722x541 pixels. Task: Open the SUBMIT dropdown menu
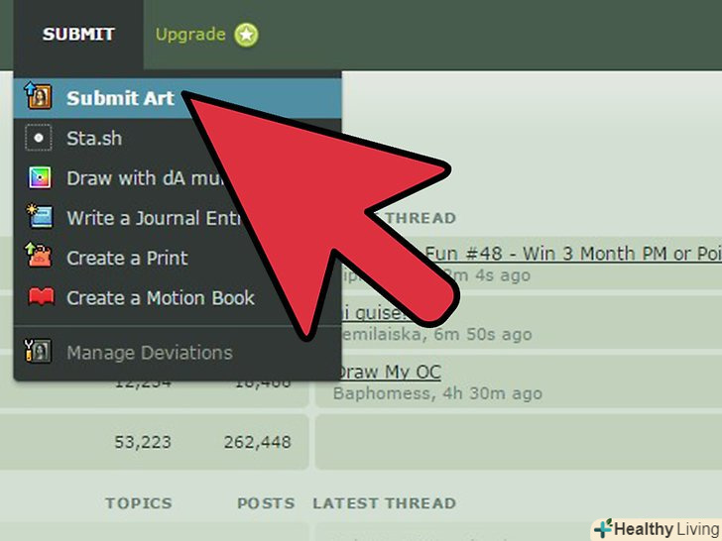click(78, 35)
